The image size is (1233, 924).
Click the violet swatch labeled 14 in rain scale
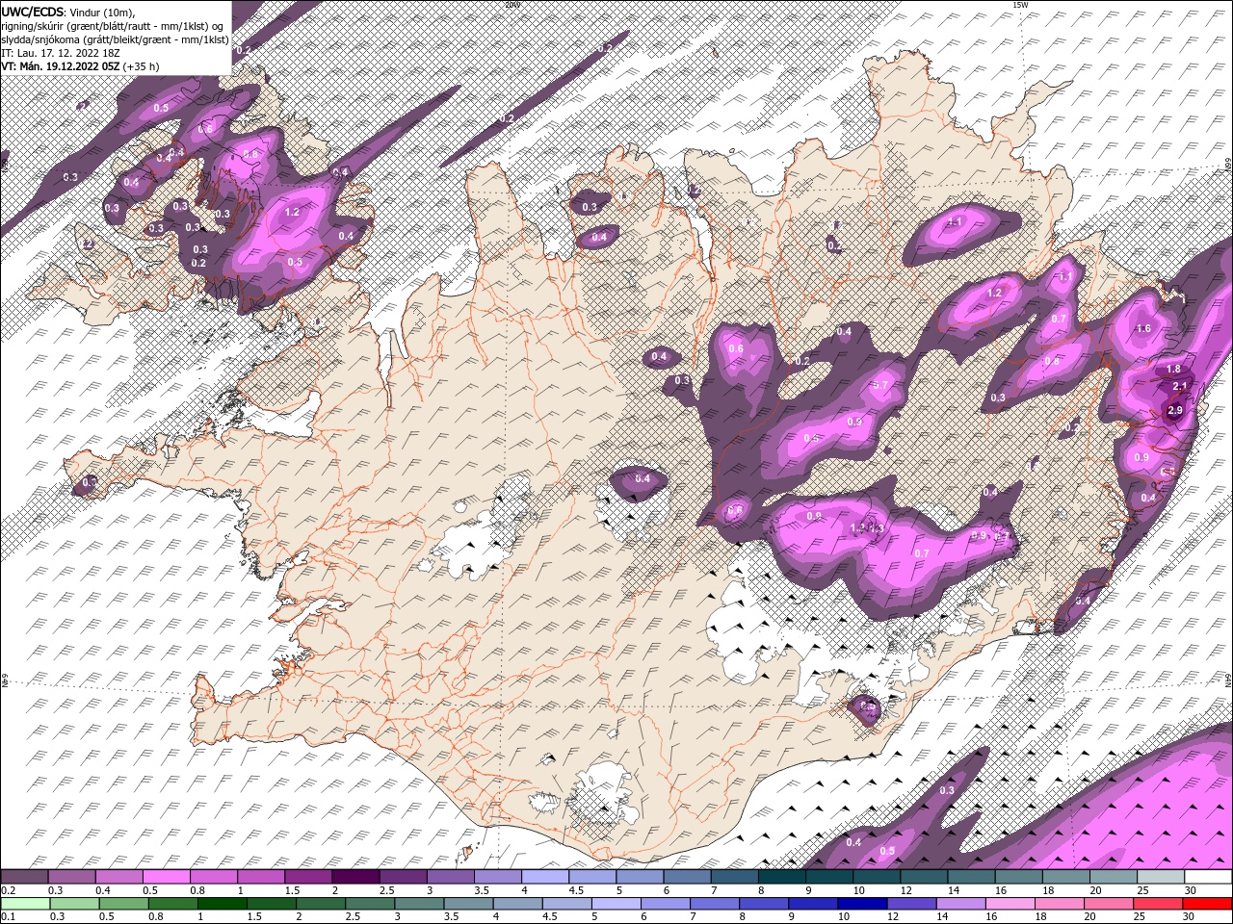point(959,903)
